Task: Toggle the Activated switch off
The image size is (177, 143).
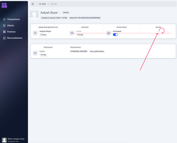Action: [x=115, y=35]
